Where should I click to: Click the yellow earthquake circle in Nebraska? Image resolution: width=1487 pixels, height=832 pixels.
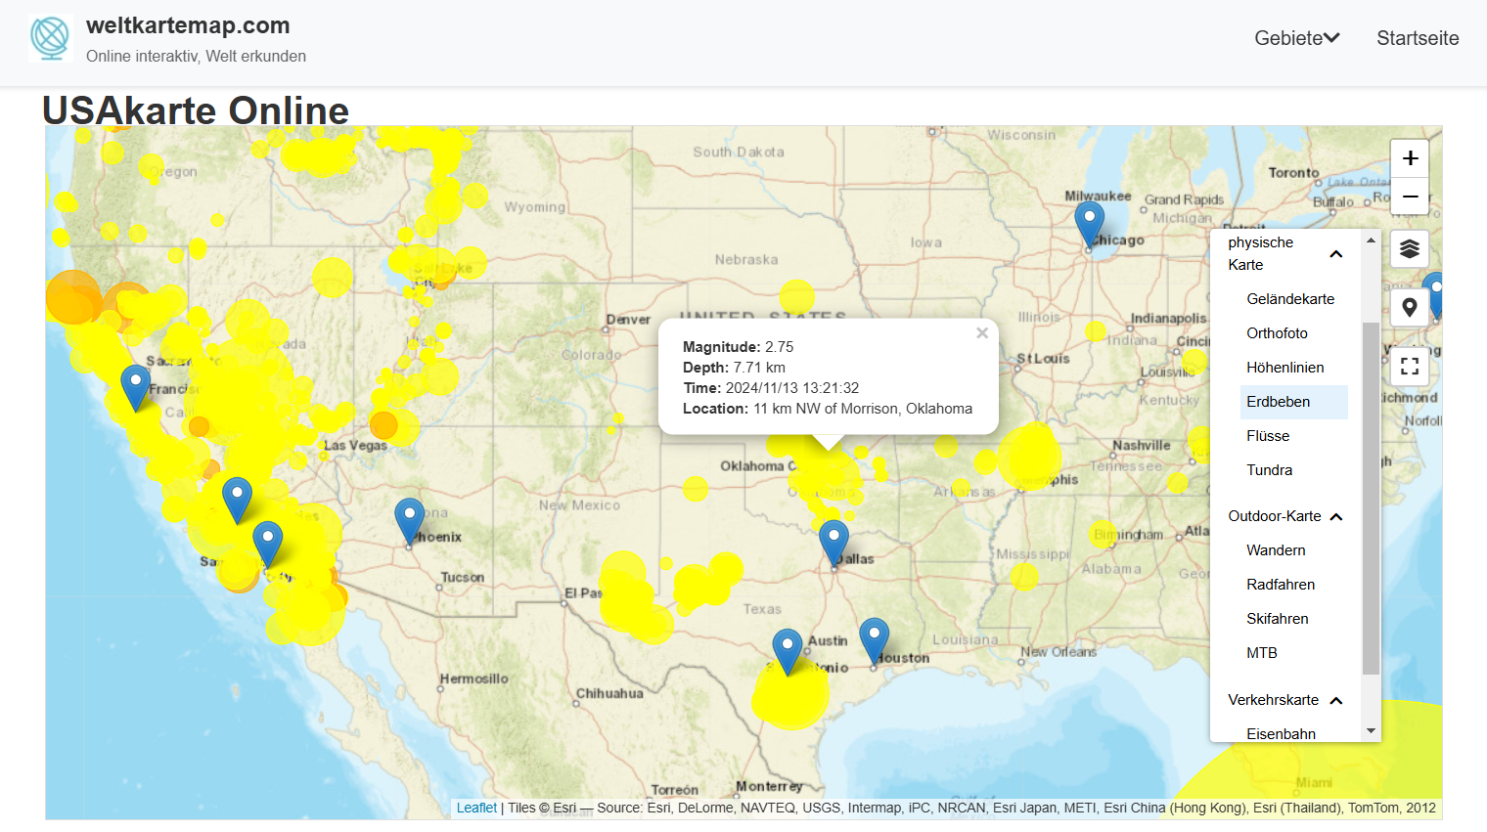tap(797, 297)
